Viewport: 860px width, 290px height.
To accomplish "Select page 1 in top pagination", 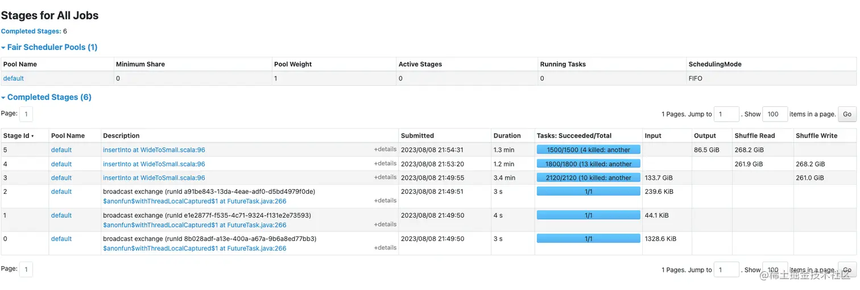I will 26,114.
